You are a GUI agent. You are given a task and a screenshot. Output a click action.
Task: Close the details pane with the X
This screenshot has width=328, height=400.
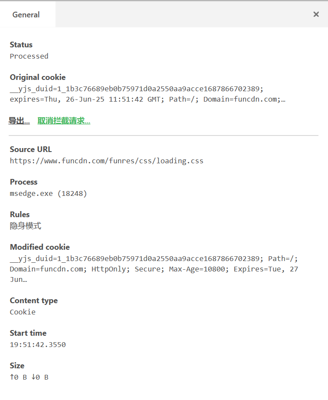click(316, 14)
